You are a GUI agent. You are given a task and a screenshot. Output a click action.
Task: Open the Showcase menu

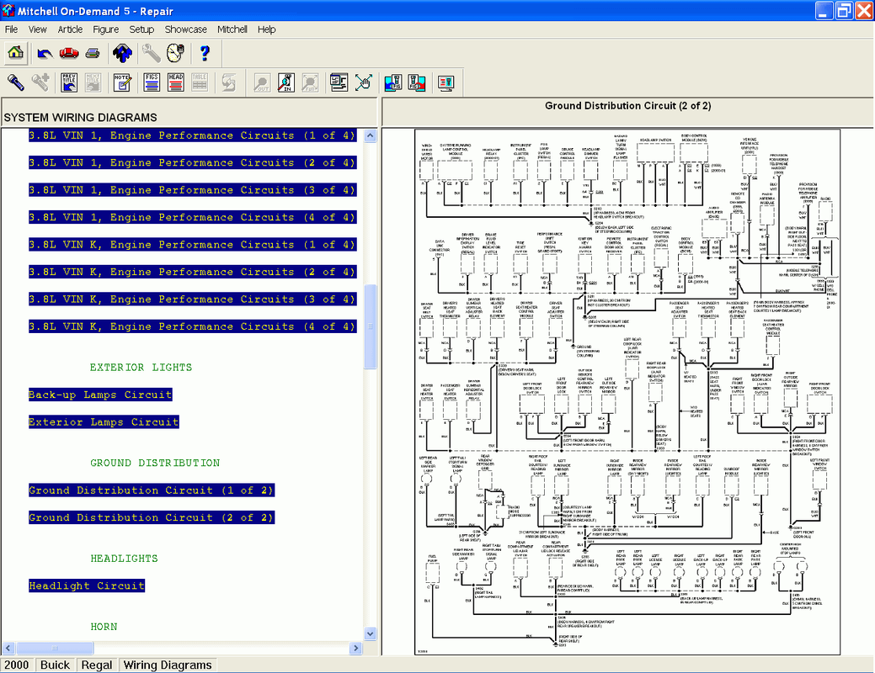tap(185, 29)
